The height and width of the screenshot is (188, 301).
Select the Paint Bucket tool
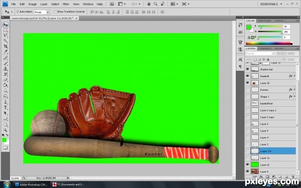point(6,85)
